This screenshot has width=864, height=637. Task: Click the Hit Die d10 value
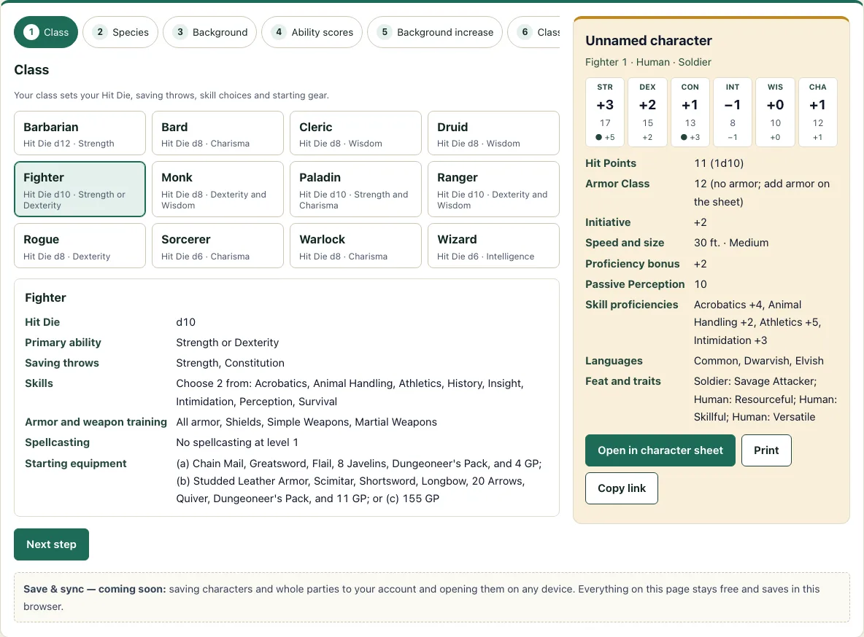pos(185,322)
